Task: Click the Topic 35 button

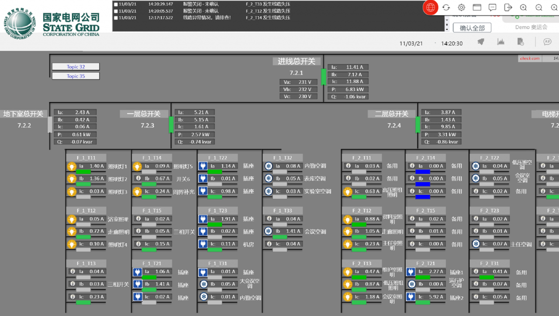Action: click(x=76, y=76)
